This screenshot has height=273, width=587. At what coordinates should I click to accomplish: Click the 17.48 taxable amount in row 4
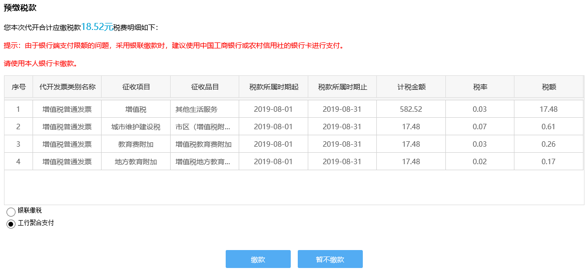click(x=411, y=162)
